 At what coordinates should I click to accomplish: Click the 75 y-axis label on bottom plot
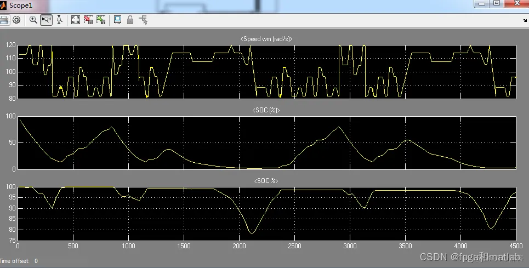(x=12, y=241)
